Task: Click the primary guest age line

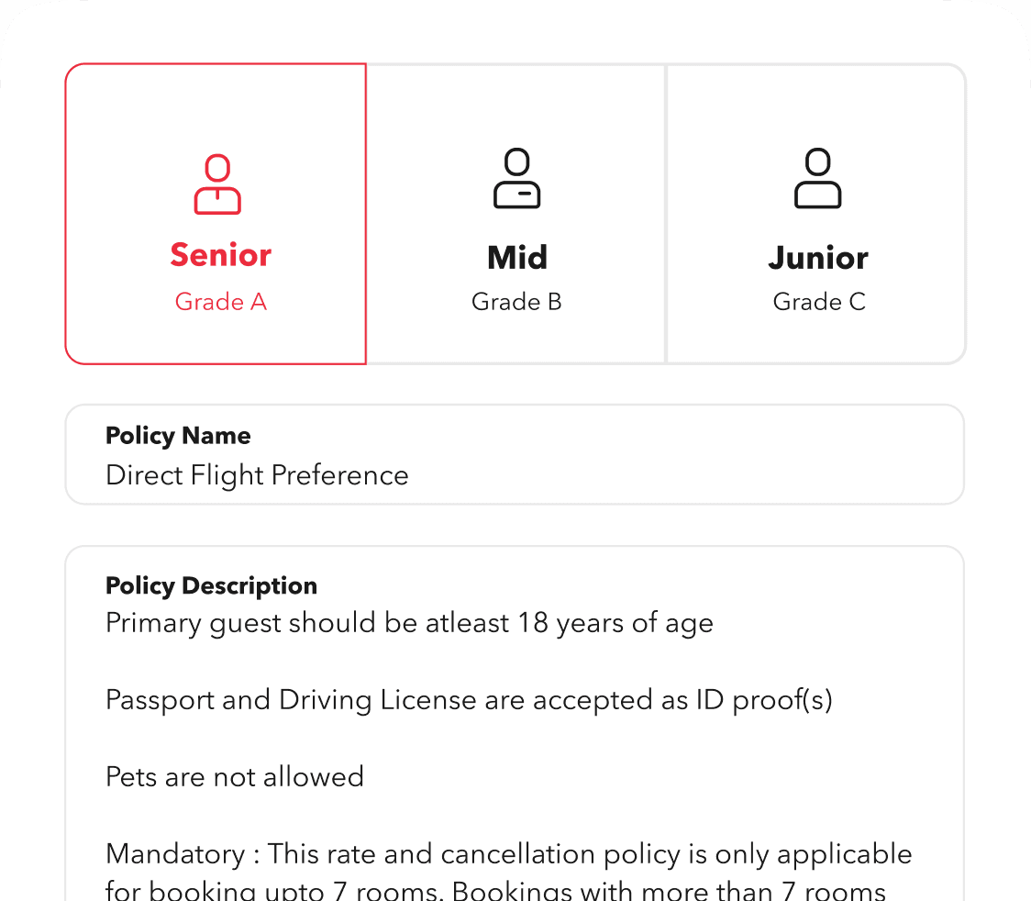Action: click(x=409, y=623)
